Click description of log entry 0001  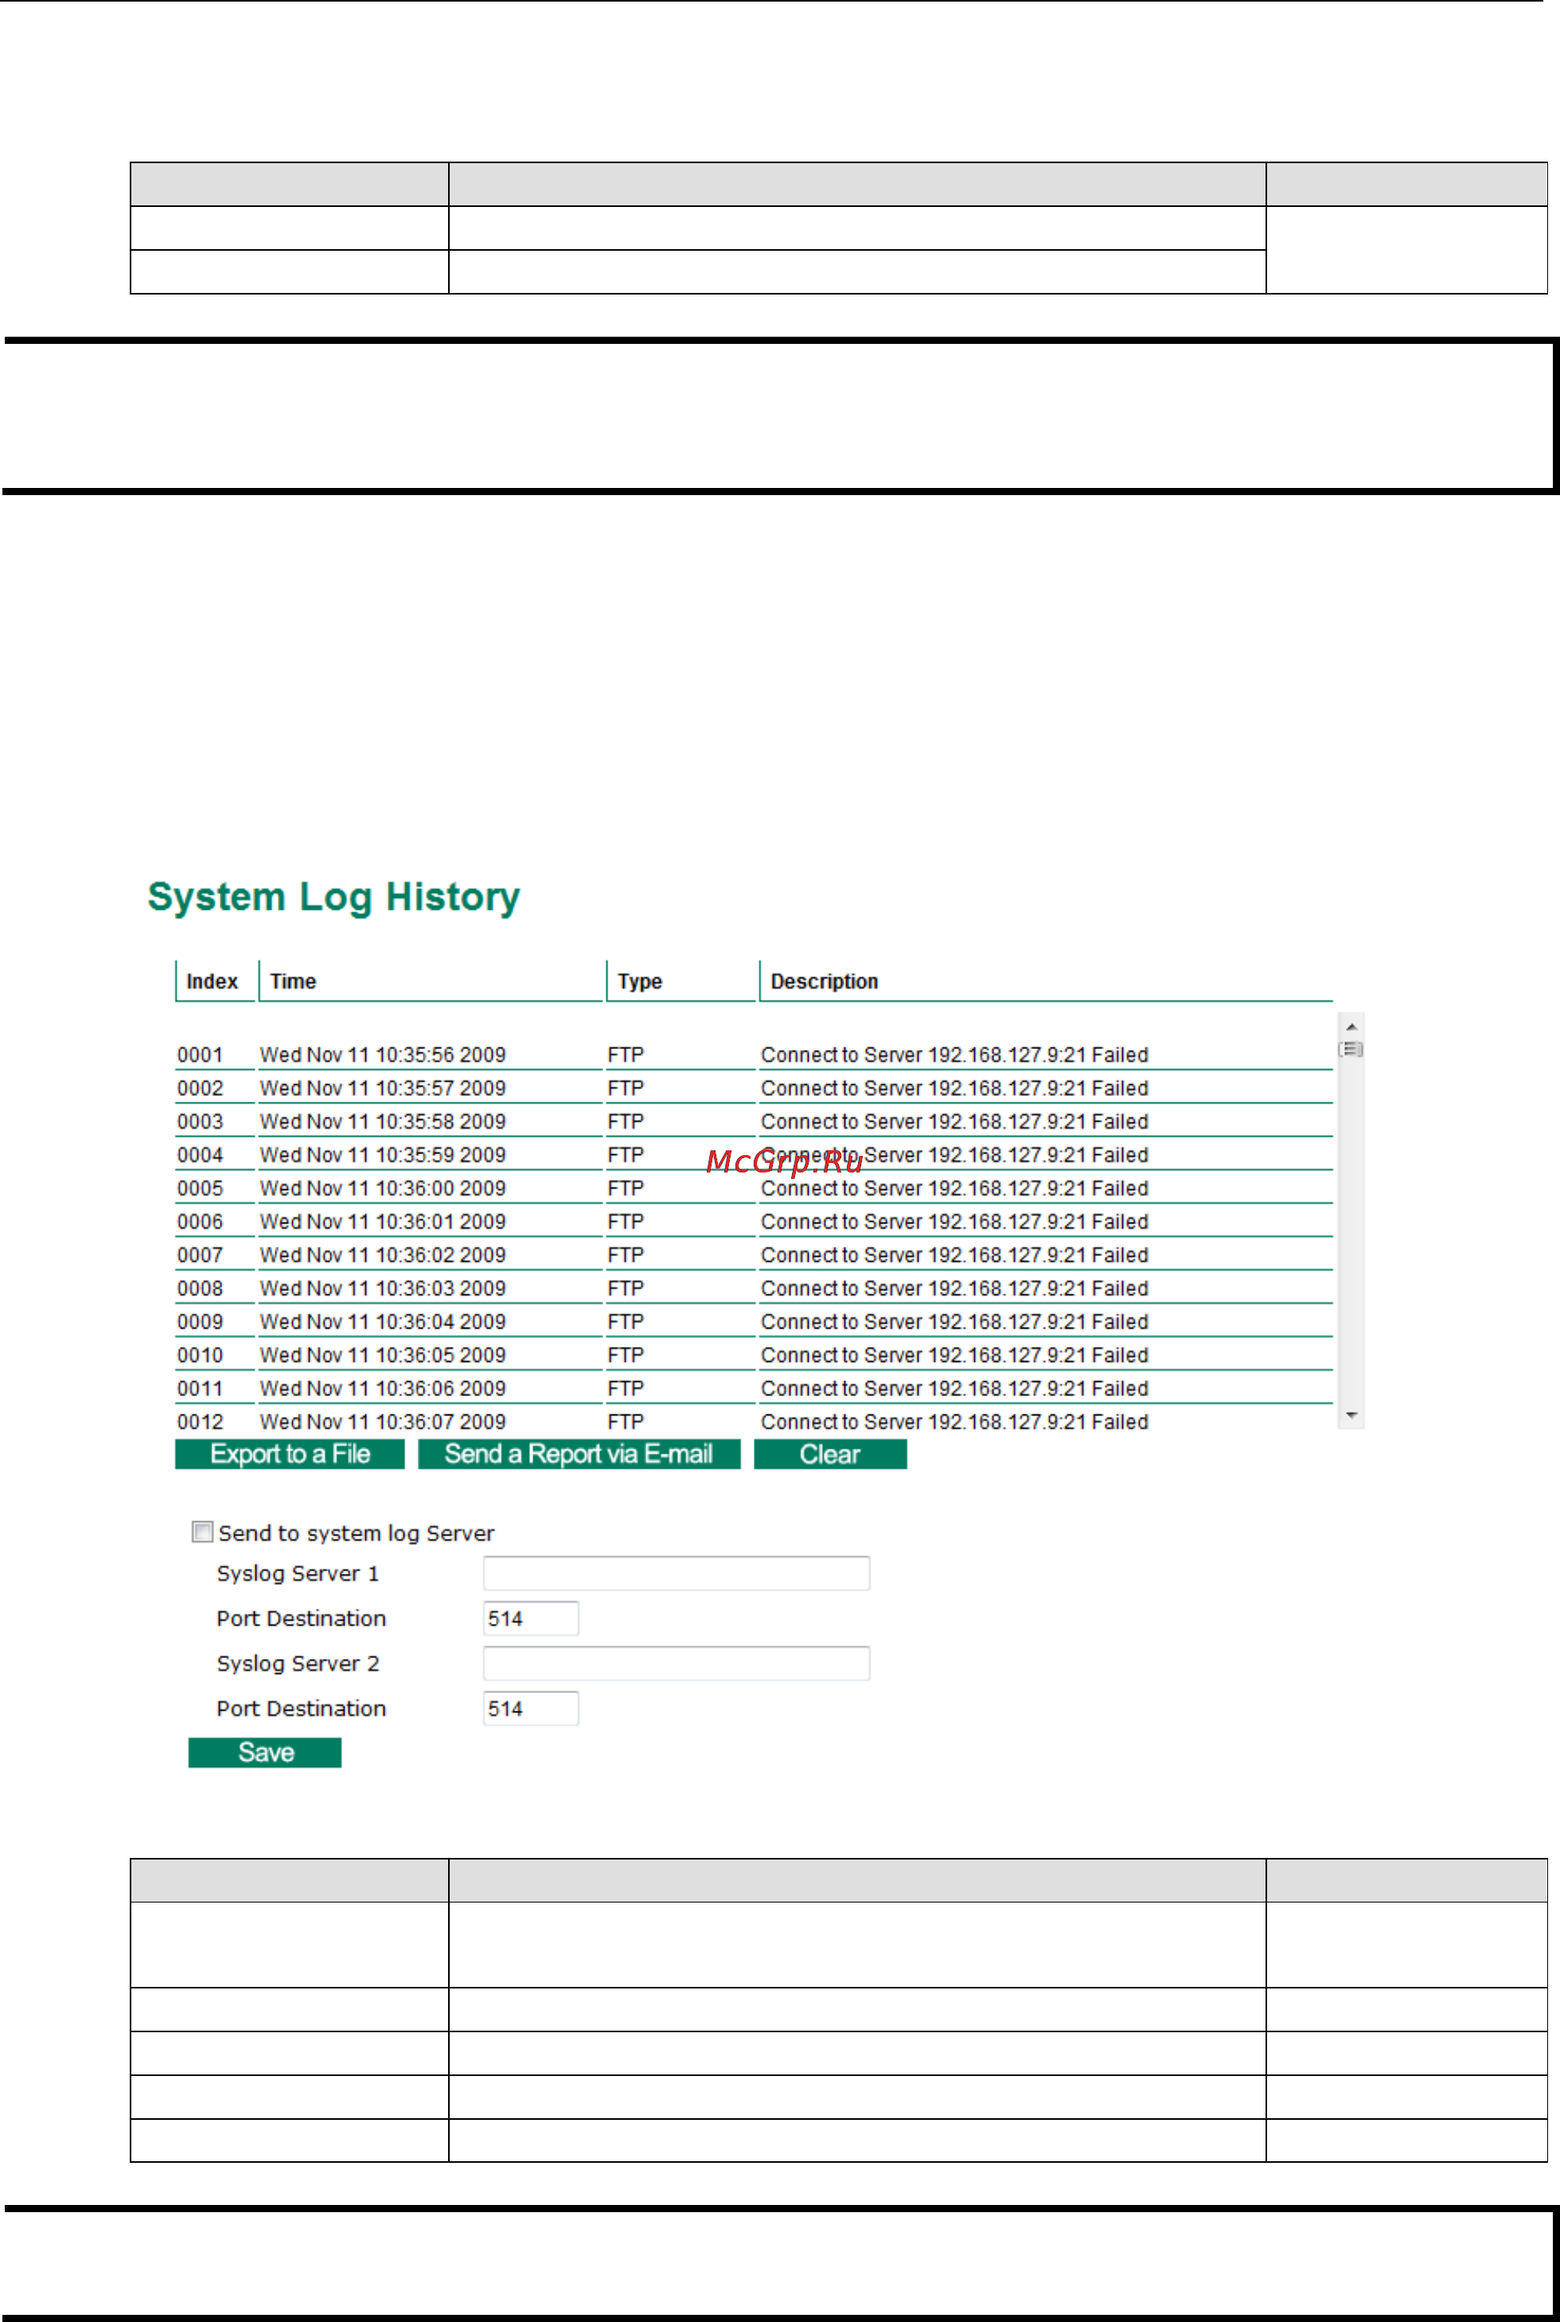point(954,1055)
